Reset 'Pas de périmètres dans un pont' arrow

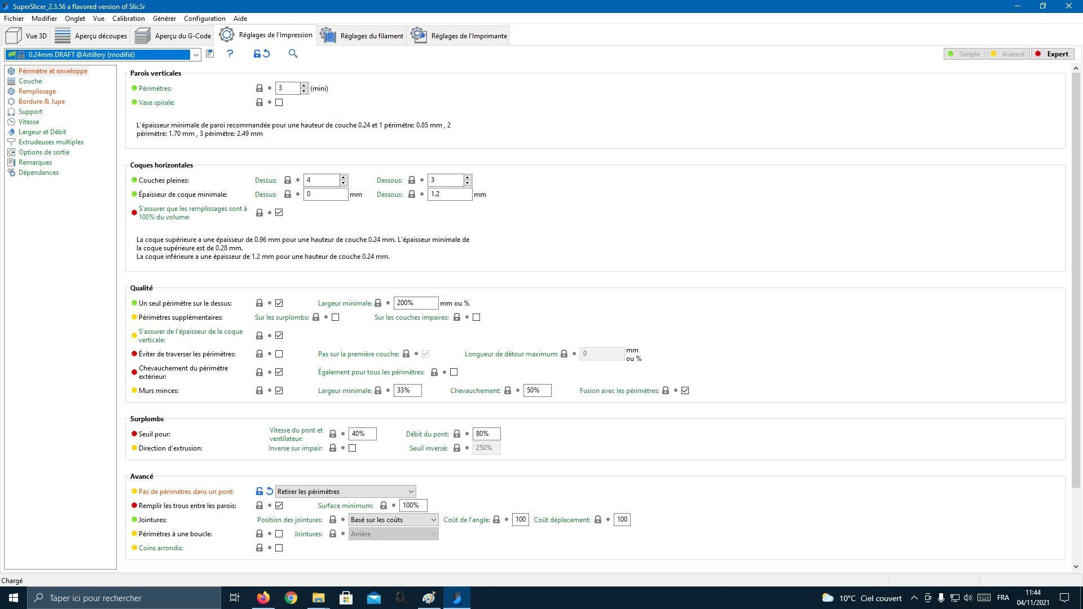pos(270,492)
